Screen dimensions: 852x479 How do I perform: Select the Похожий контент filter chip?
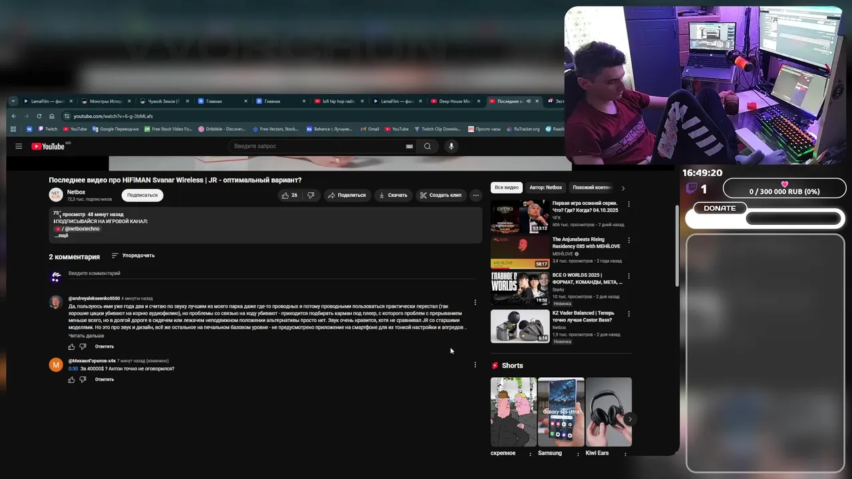(592, 188)
